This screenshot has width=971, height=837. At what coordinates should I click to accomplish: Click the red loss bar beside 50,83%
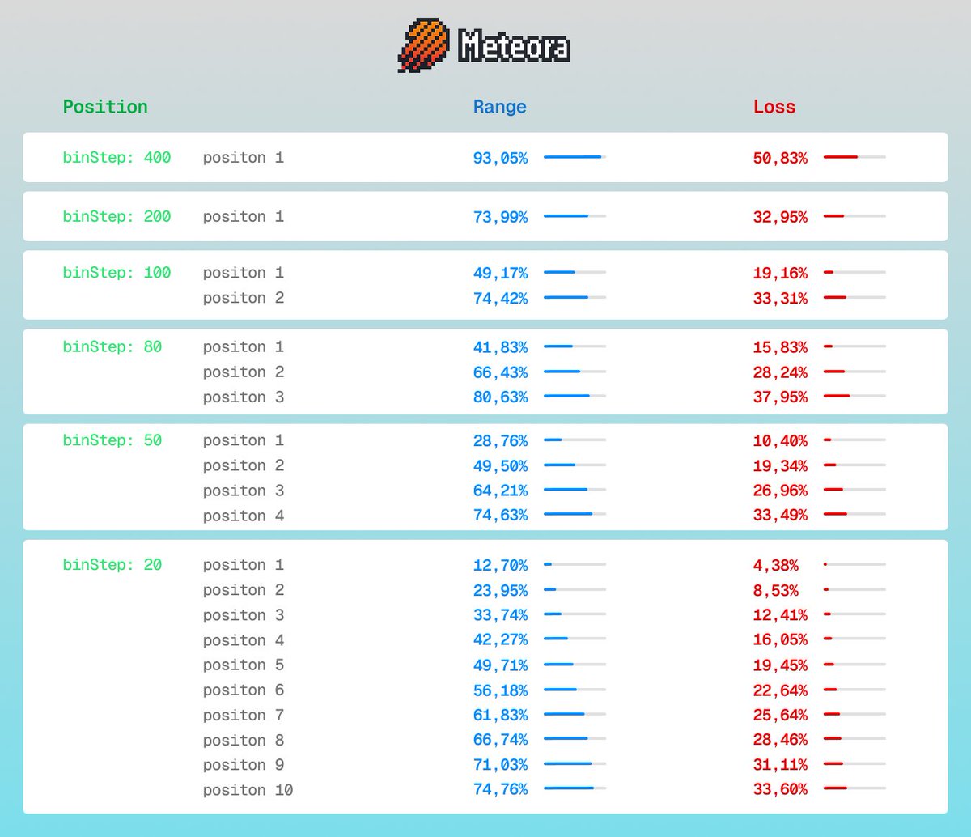[854, 157]
